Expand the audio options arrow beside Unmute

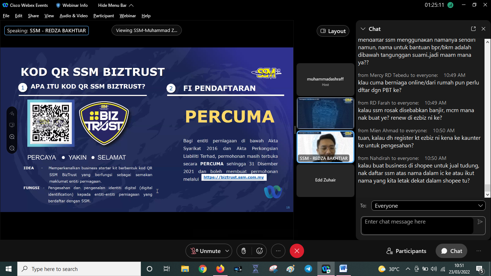pos(227,251)
